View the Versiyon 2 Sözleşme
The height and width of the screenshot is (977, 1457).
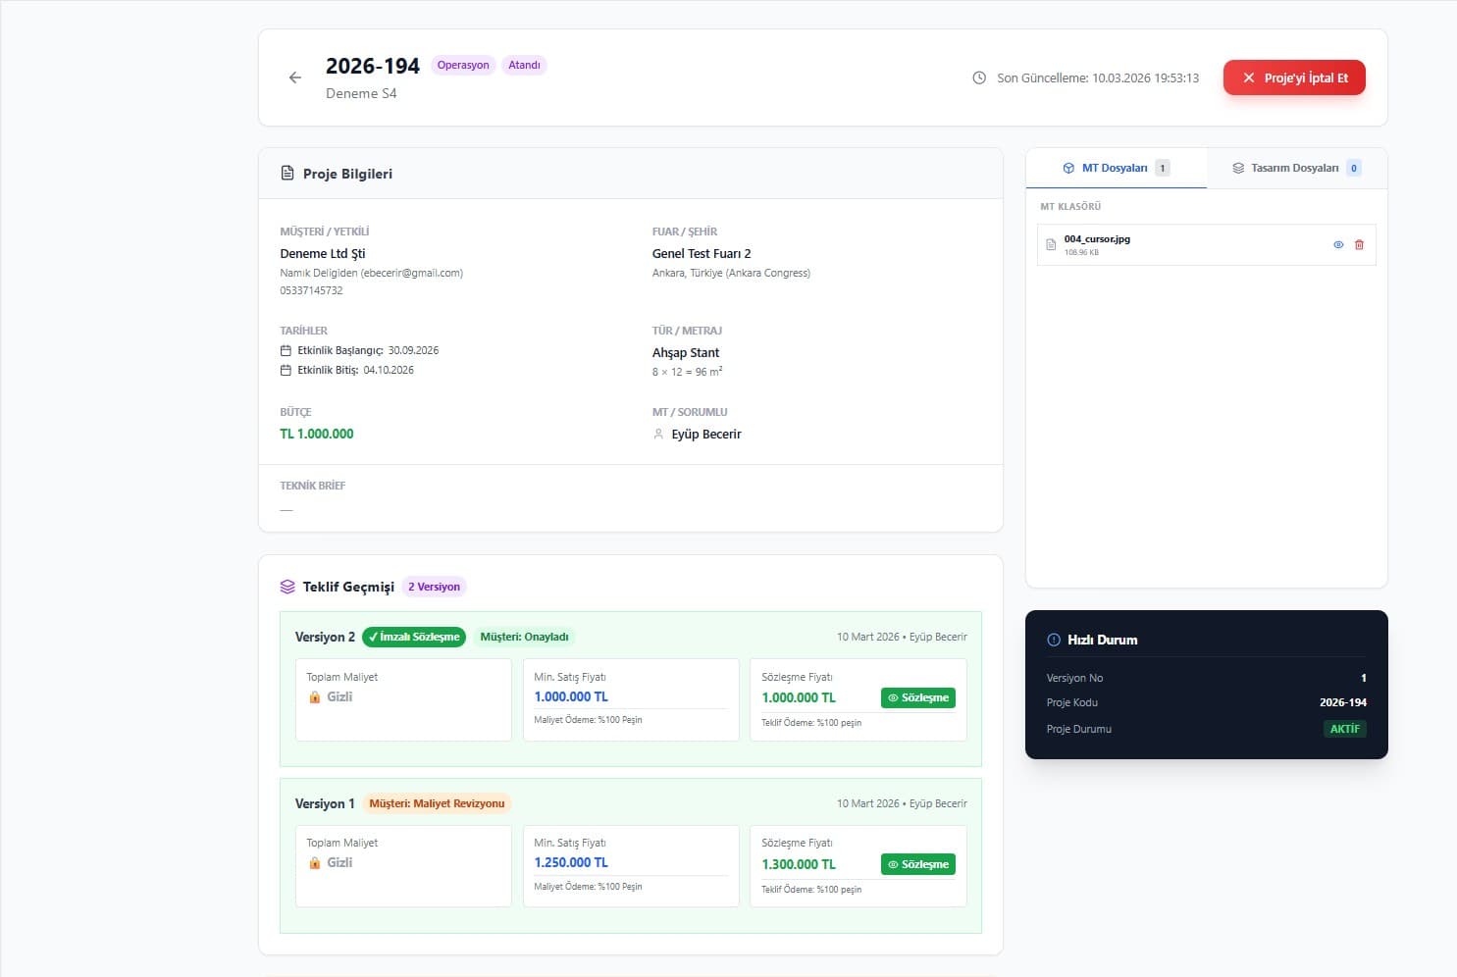click(918, 698)
